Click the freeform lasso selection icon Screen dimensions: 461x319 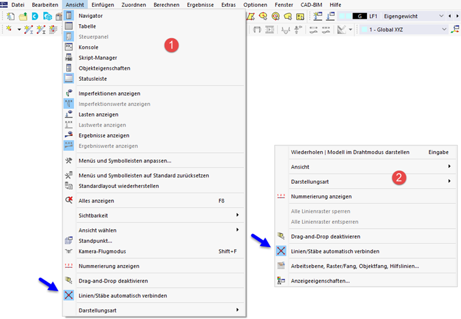point(288,16)
